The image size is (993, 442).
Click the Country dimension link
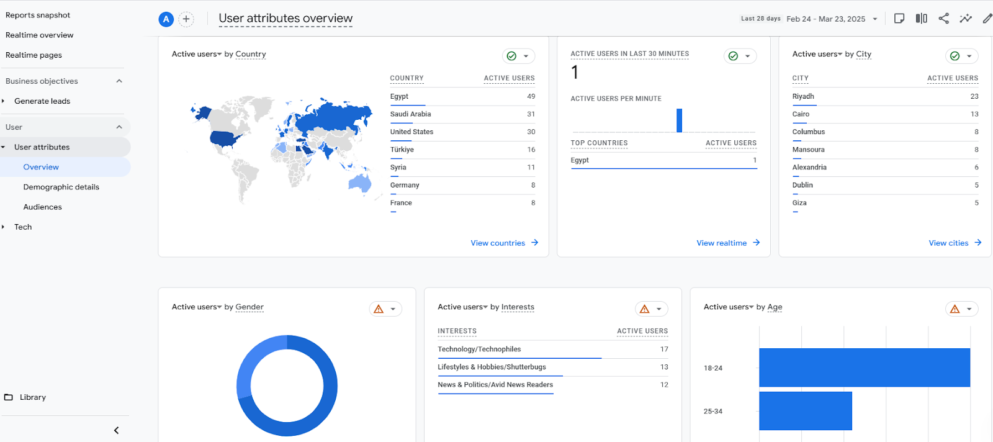tap(251, 54)
